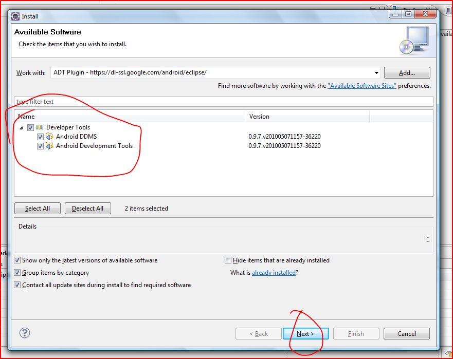Image resolution: width=453 pixels, height=359 pixels.
Task: Uncheck the Android Development Tools checkbox
Action: (x=40, y=146)
